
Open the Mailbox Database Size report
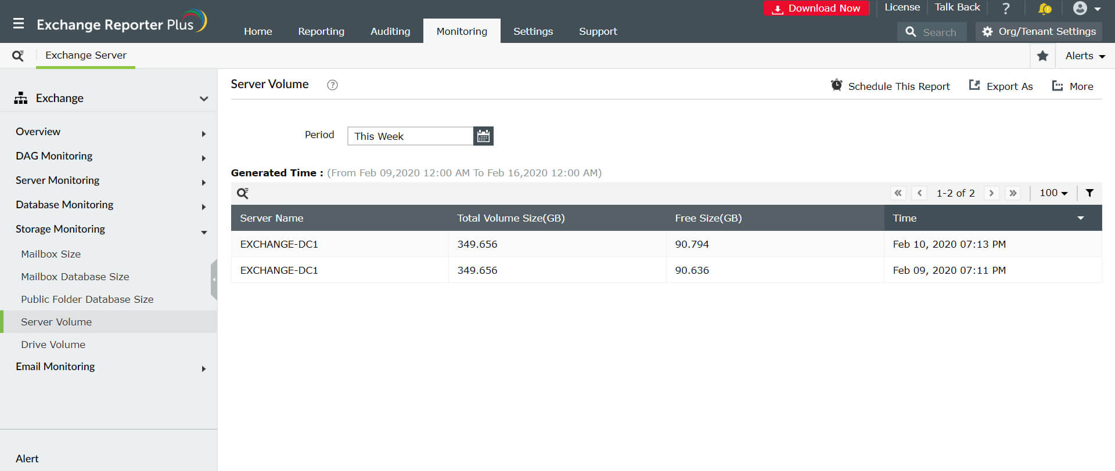point(75,277)
